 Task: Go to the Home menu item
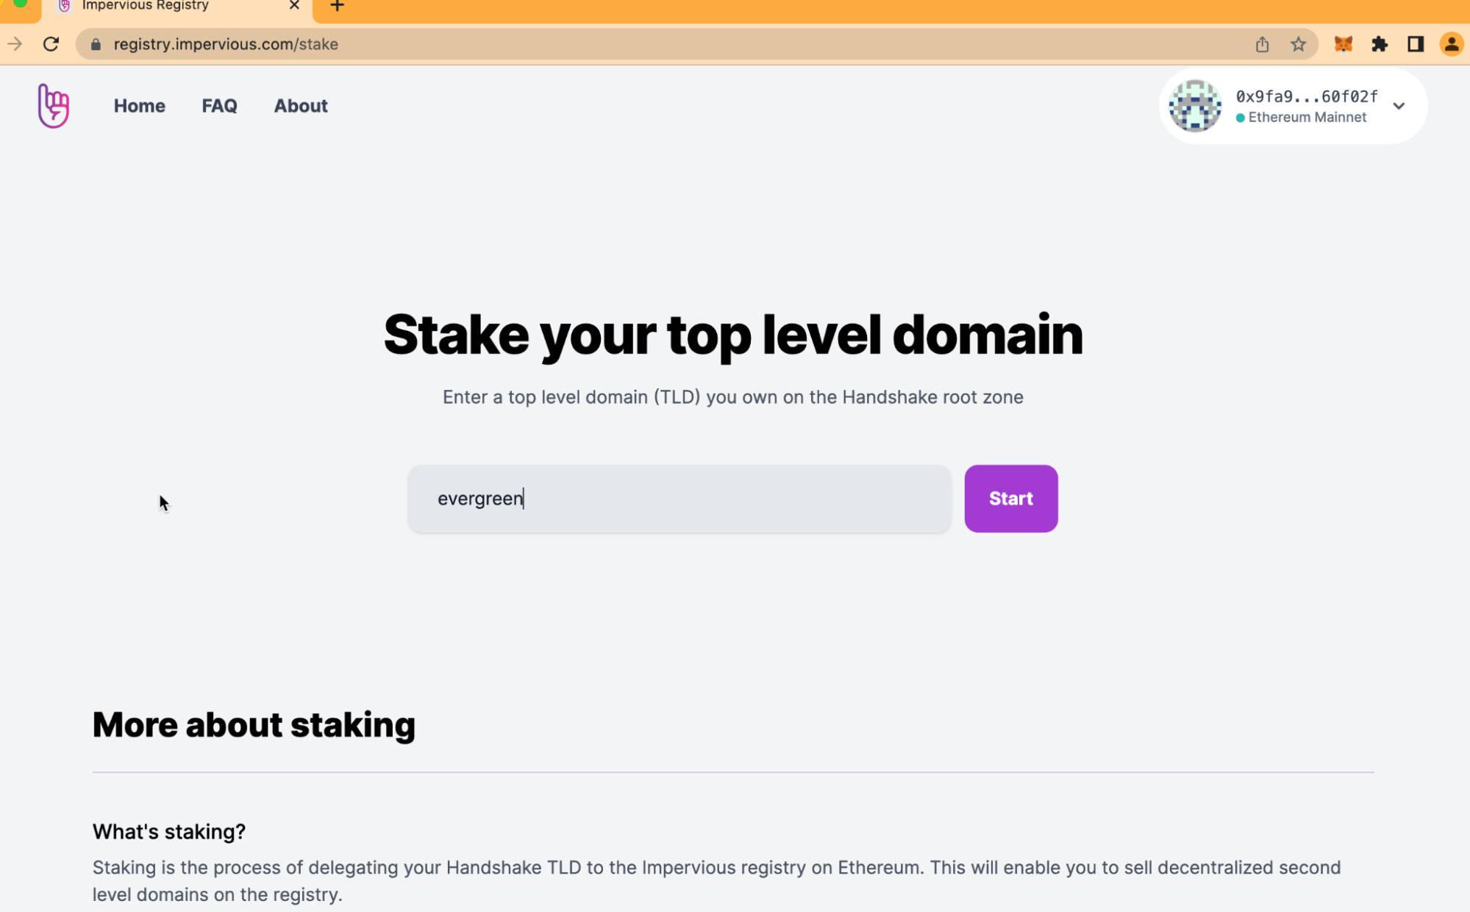(x=139, y=106)
